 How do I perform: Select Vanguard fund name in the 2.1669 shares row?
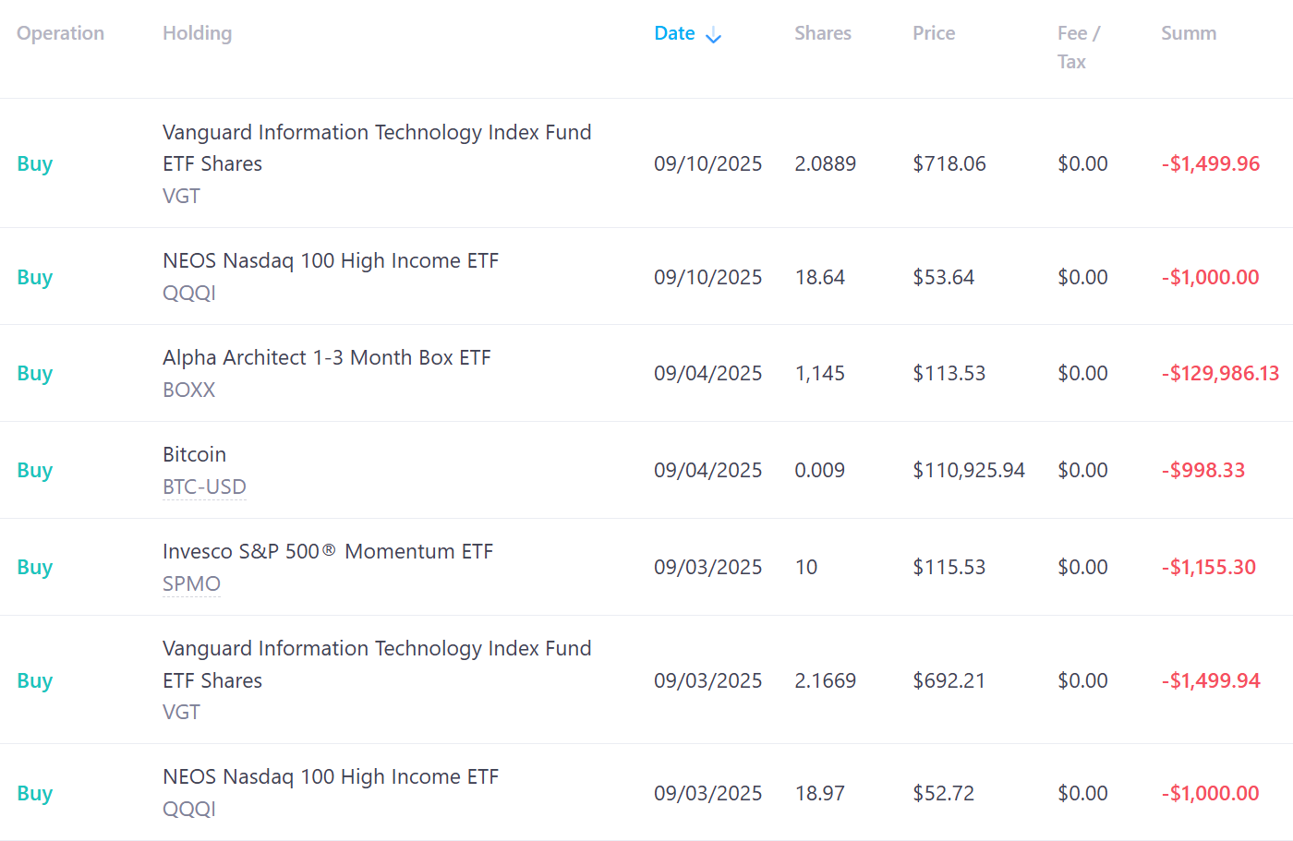click(x=377, y=664)
